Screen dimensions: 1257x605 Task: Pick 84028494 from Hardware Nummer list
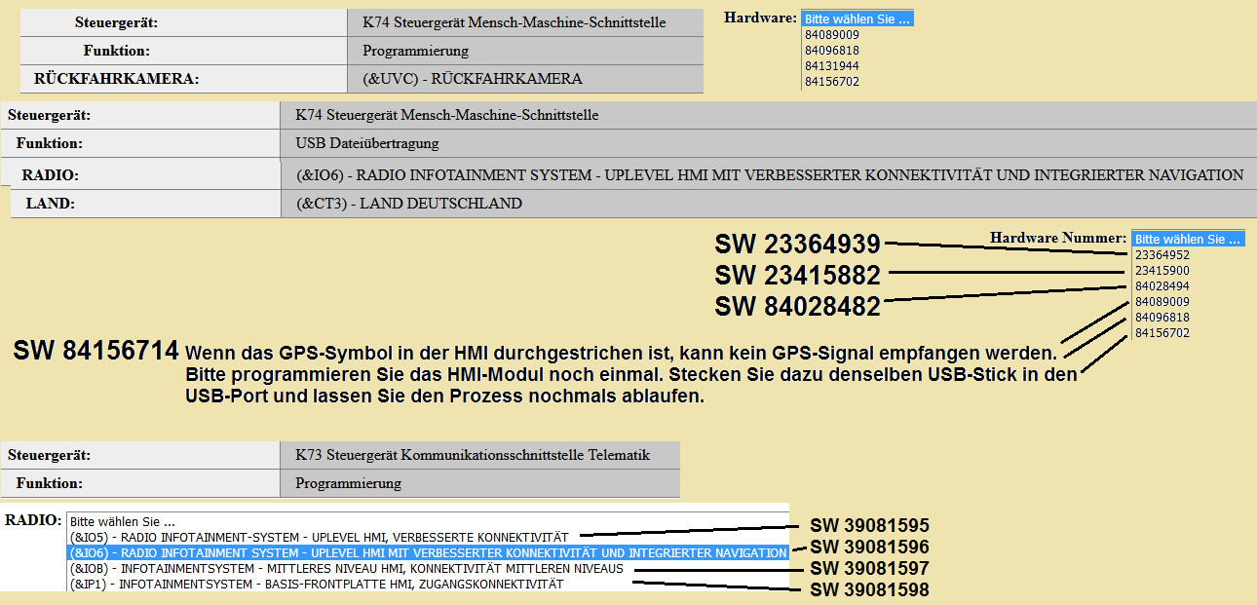1162,286
